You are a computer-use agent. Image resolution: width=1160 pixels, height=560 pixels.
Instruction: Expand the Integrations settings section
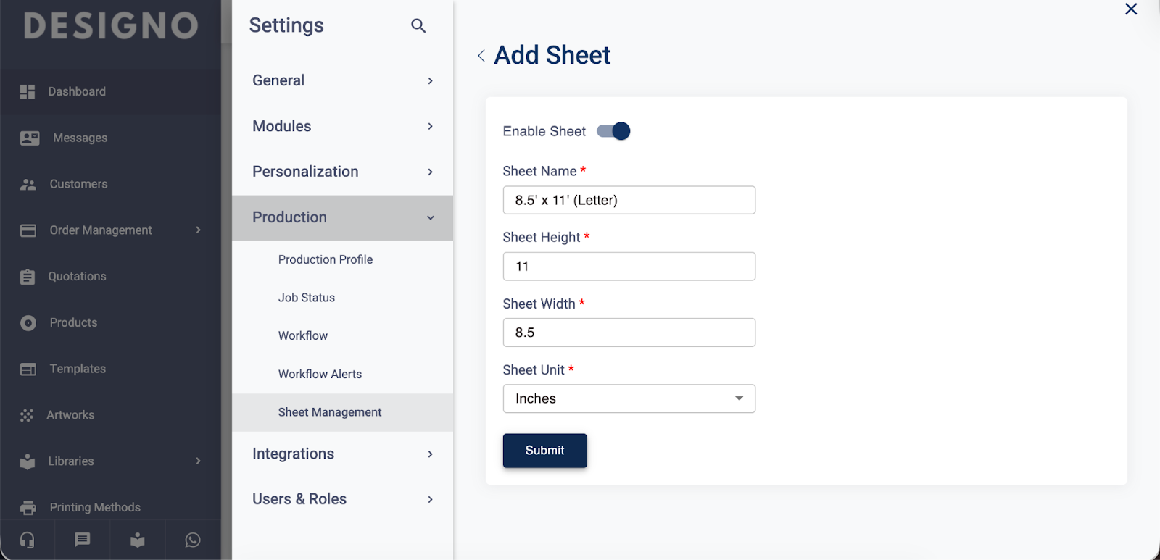430,454
